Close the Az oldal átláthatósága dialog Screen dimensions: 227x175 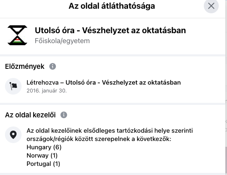[211, 6]
